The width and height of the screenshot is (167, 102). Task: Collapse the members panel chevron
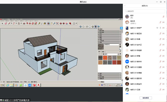click(x=125, y=6)
